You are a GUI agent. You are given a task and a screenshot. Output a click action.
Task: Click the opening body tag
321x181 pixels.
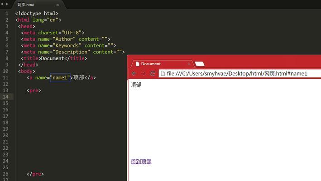pyautogui.click(x=27, y=71)
